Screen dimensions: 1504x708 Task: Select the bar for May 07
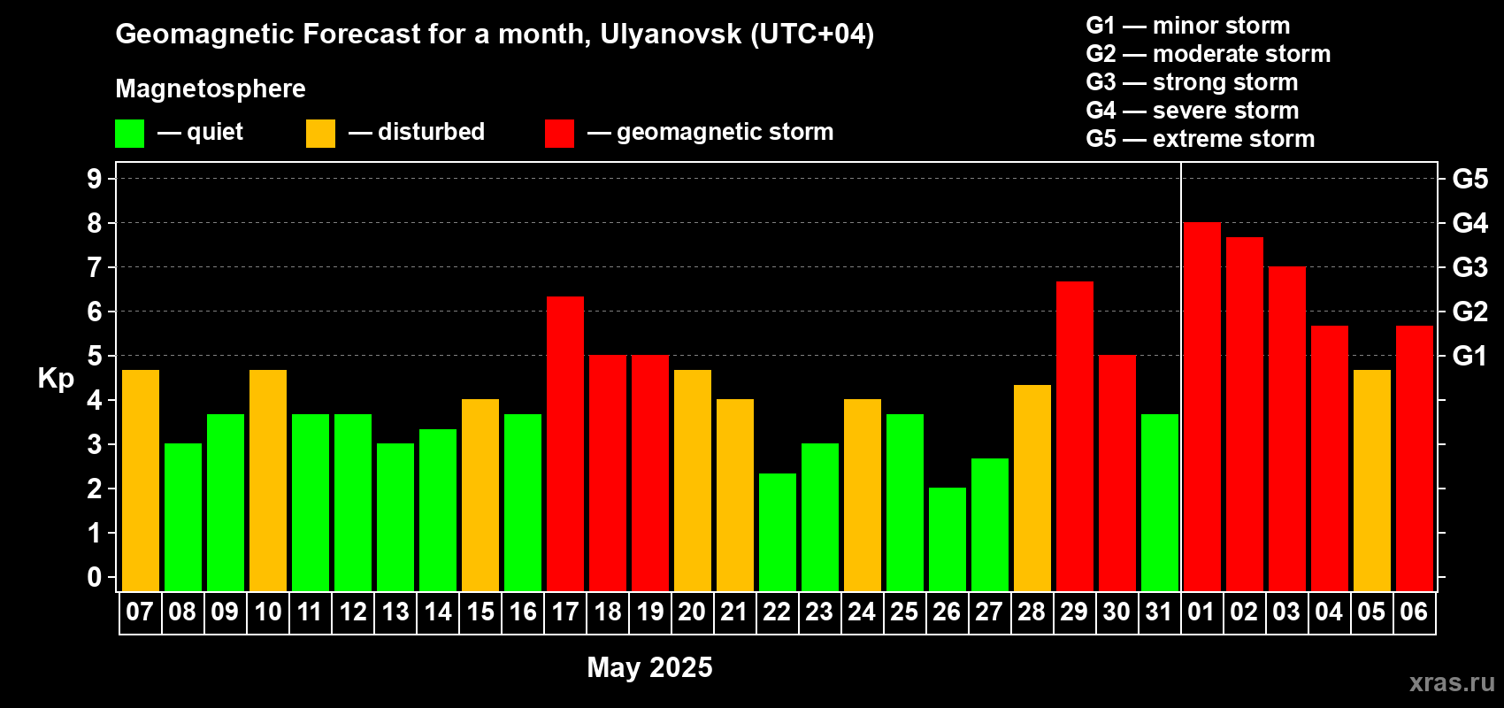(141, 481)
